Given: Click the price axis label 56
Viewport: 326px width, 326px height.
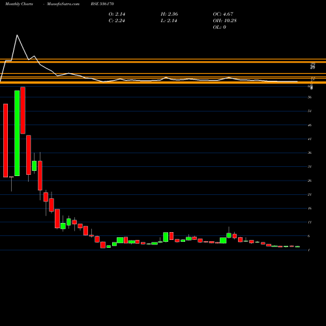Looking at the screenshot, I should [310, 97].
